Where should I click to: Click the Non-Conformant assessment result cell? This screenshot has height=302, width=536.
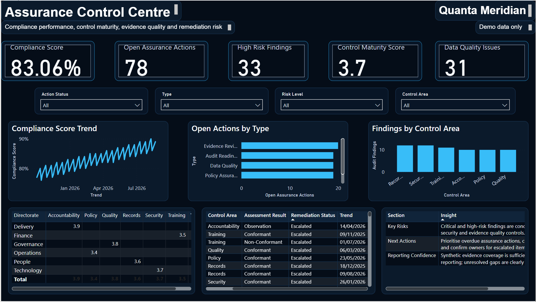point(263,242)
